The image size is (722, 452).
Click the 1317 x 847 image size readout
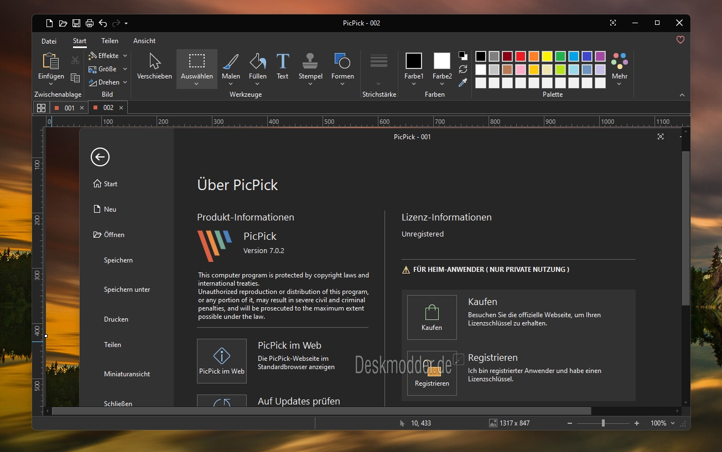pos(510,423)
